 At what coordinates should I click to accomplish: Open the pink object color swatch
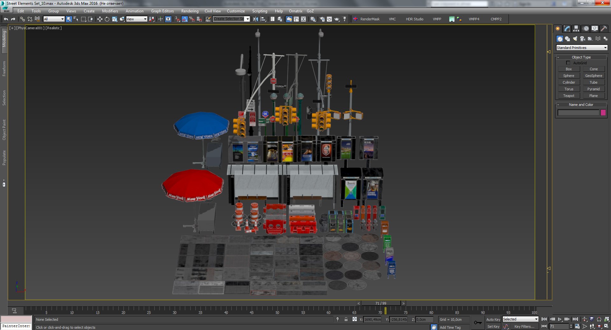pos(603,113)
